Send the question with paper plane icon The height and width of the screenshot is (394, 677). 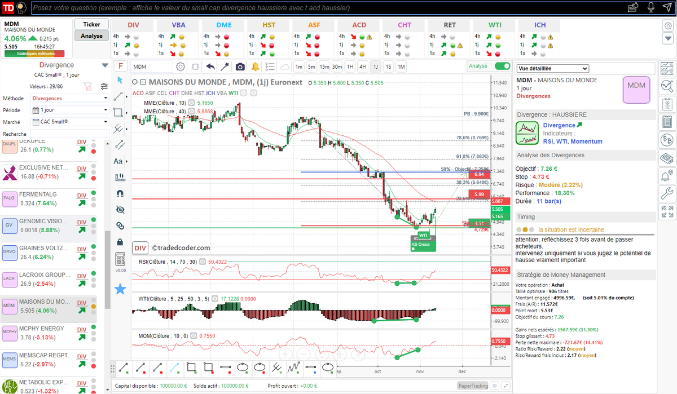[x=667, y=7]
